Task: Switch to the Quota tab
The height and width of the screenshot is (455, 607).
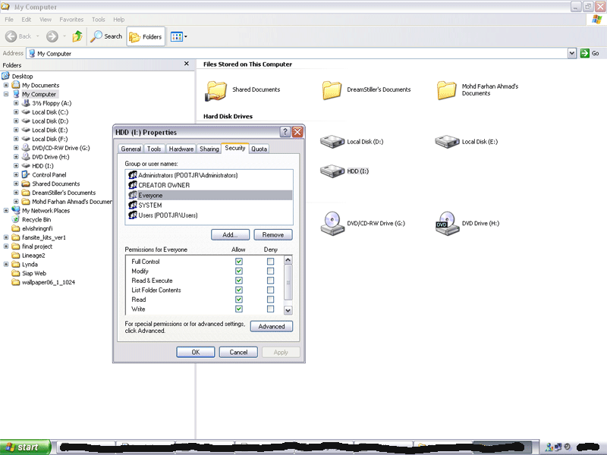Action: point(259,149)
